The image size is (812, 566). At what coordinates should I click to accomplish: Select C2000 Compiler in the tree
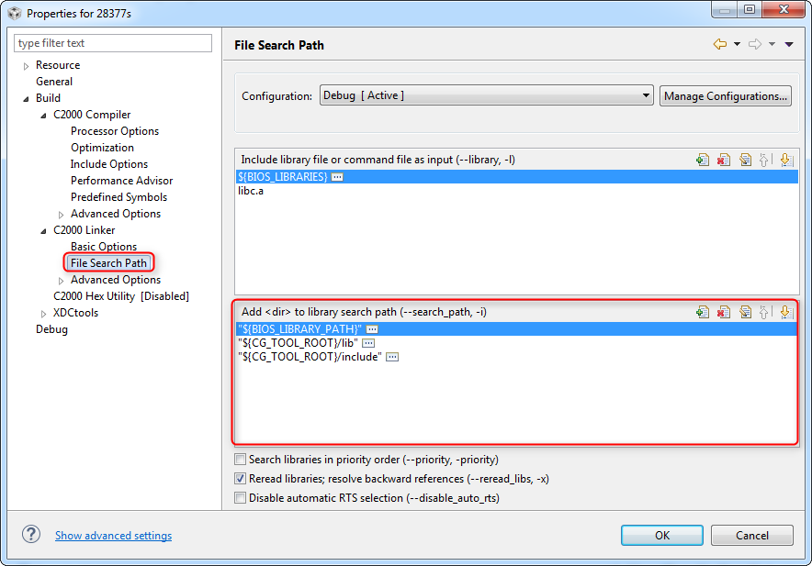tap(92, 115)
